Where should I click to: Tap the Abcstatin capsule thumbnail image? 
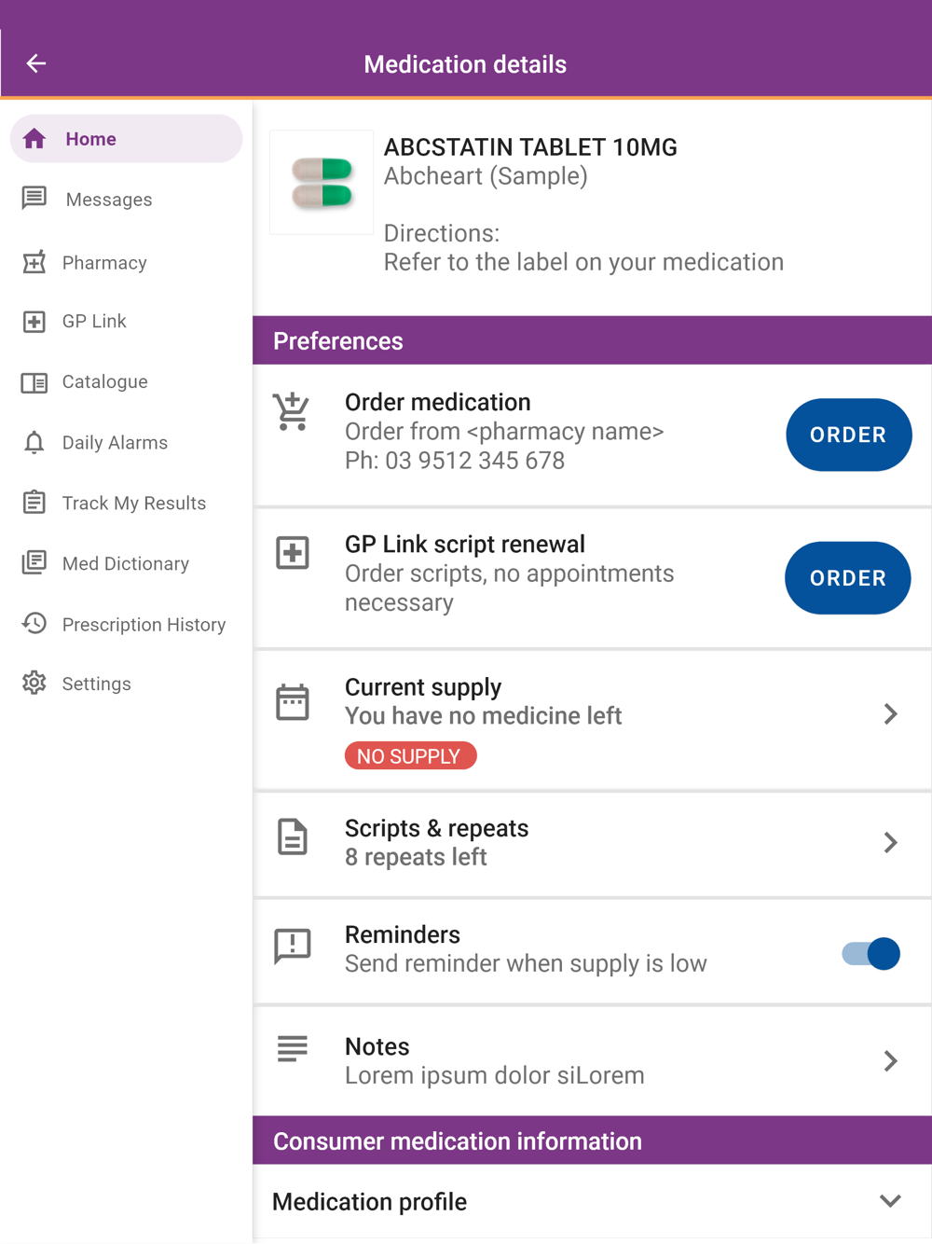click(x=322, y=183)
